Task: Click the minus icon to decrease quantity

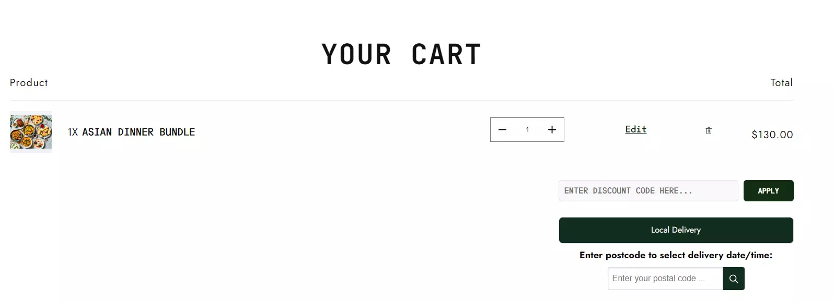Action: [502, 129]
